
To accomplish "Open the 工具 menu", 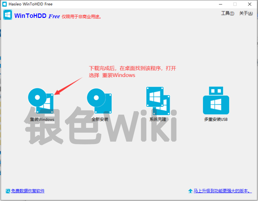I will click(227, 13).
